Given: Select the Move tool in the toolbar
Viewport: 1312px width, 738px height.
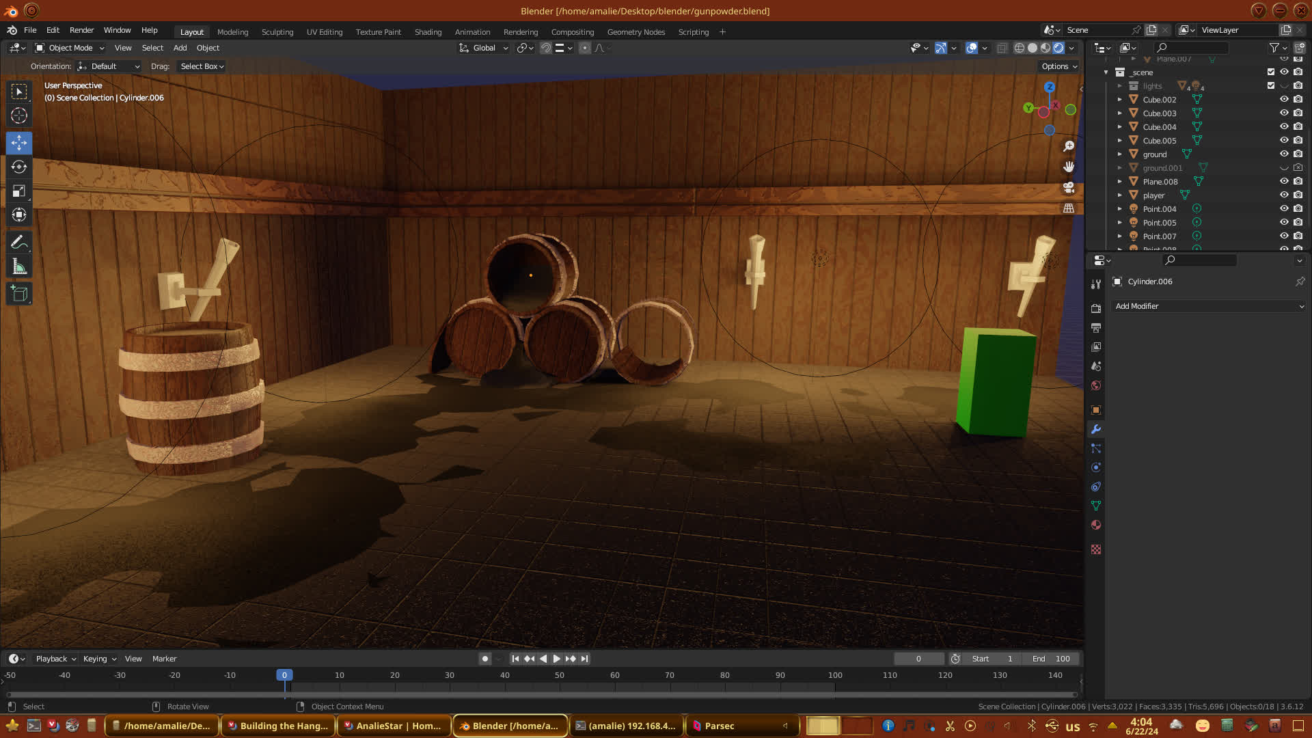Looking at the screenshot, I should tap(19, 143).
